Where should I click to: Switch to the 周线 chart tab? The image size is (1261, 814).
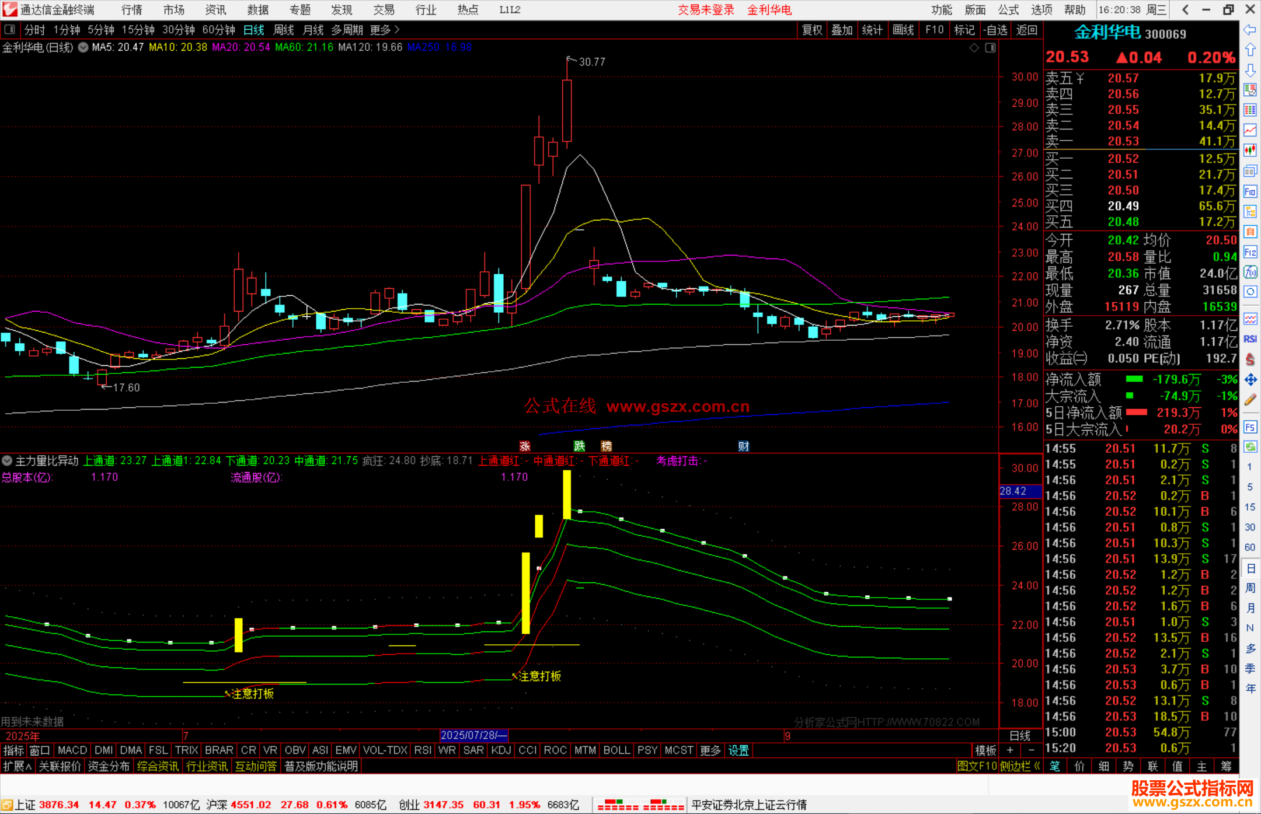(x=284, y=30)
